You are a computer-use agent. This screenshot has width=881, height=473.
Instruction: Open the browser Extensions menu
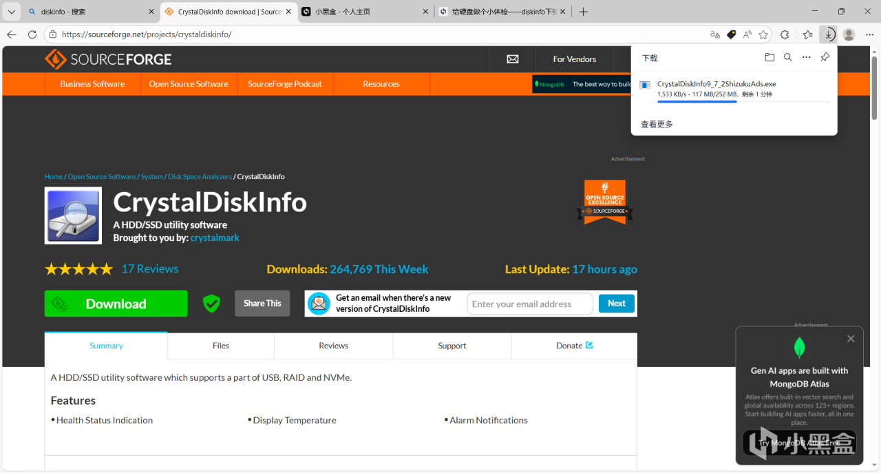pyautogui.click(x=785, y=34)
